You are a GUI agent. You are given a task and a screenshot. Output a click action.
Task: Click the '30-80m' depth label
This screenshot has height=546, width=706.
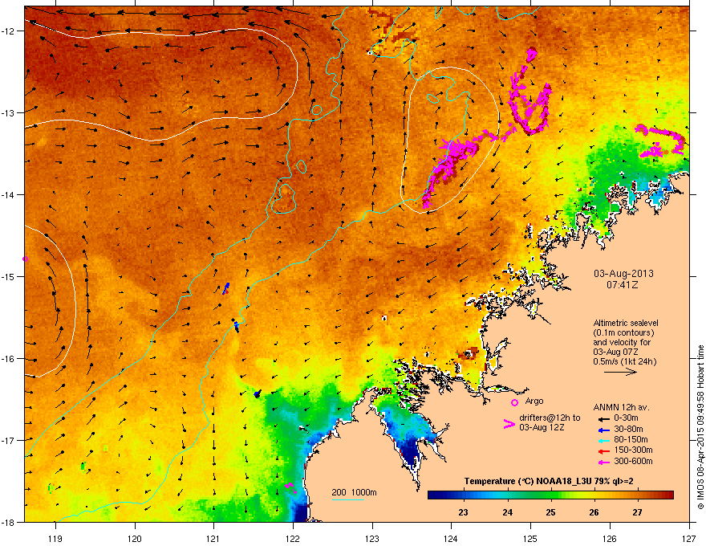click(628, 429)
